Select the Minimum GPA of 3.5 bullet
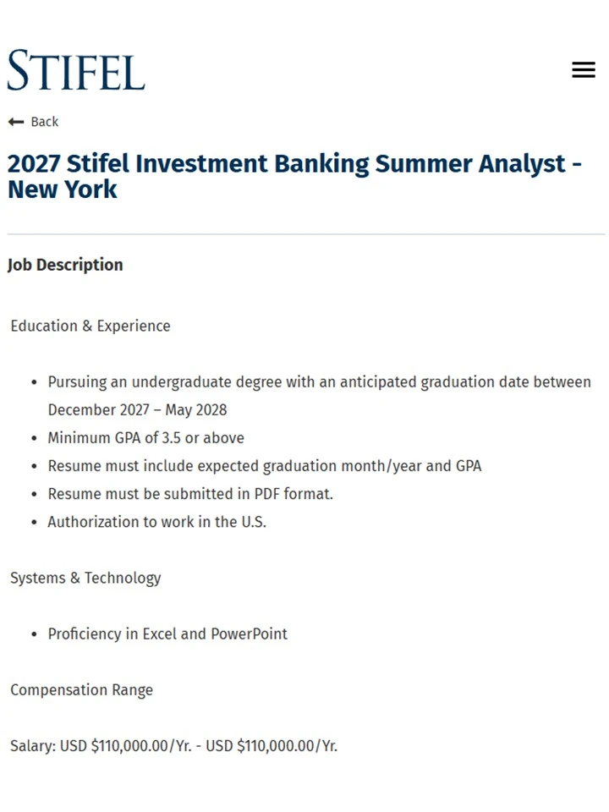Image resolution: width=609 pixels, height=812 pixels. click(x=145, y=438)
